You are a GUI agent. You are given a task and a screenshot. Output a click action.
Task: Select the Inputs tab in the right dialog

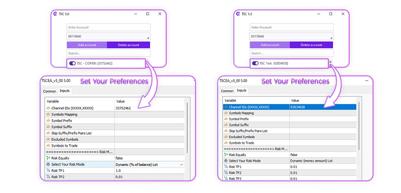coord(242,91)
